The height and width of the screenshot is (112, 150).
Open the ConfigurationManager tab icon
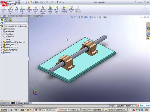coord(10,20)
